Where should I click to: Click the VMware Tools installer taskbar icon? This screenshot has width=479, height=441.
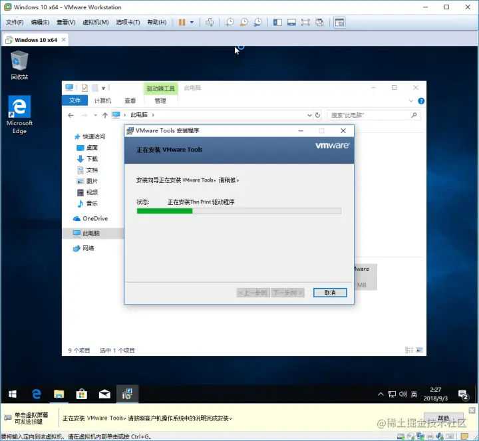(x=127, y=394)
